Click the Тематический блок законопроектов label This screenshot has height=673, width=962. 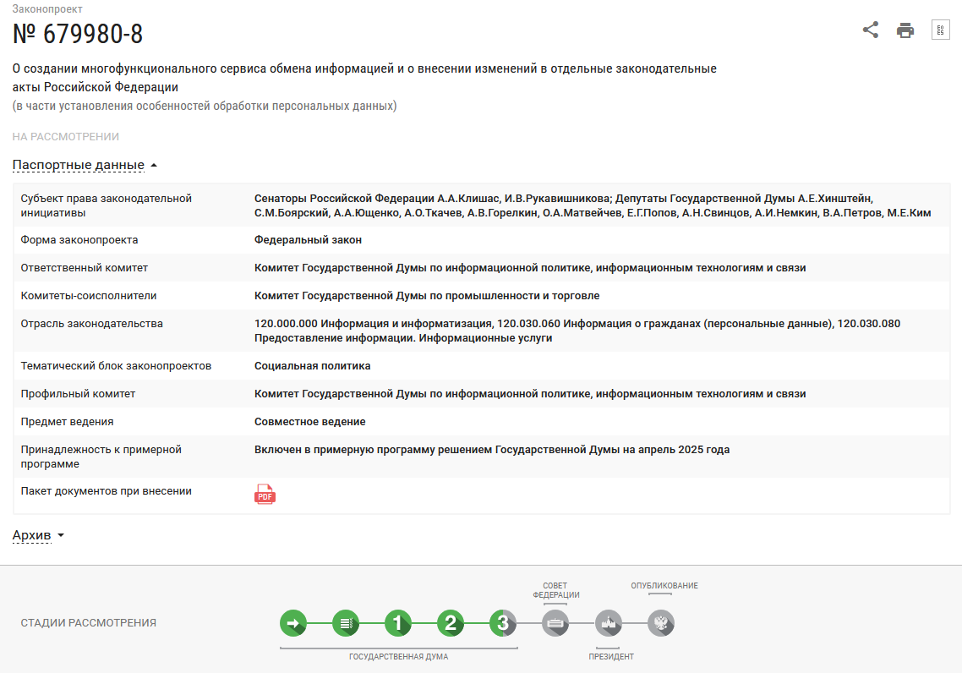coord(116,365)
